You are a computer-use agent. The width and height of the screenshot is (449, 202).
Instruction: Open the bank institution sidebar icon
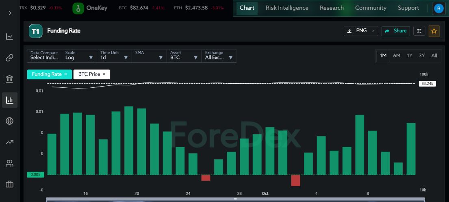[9, 79]
